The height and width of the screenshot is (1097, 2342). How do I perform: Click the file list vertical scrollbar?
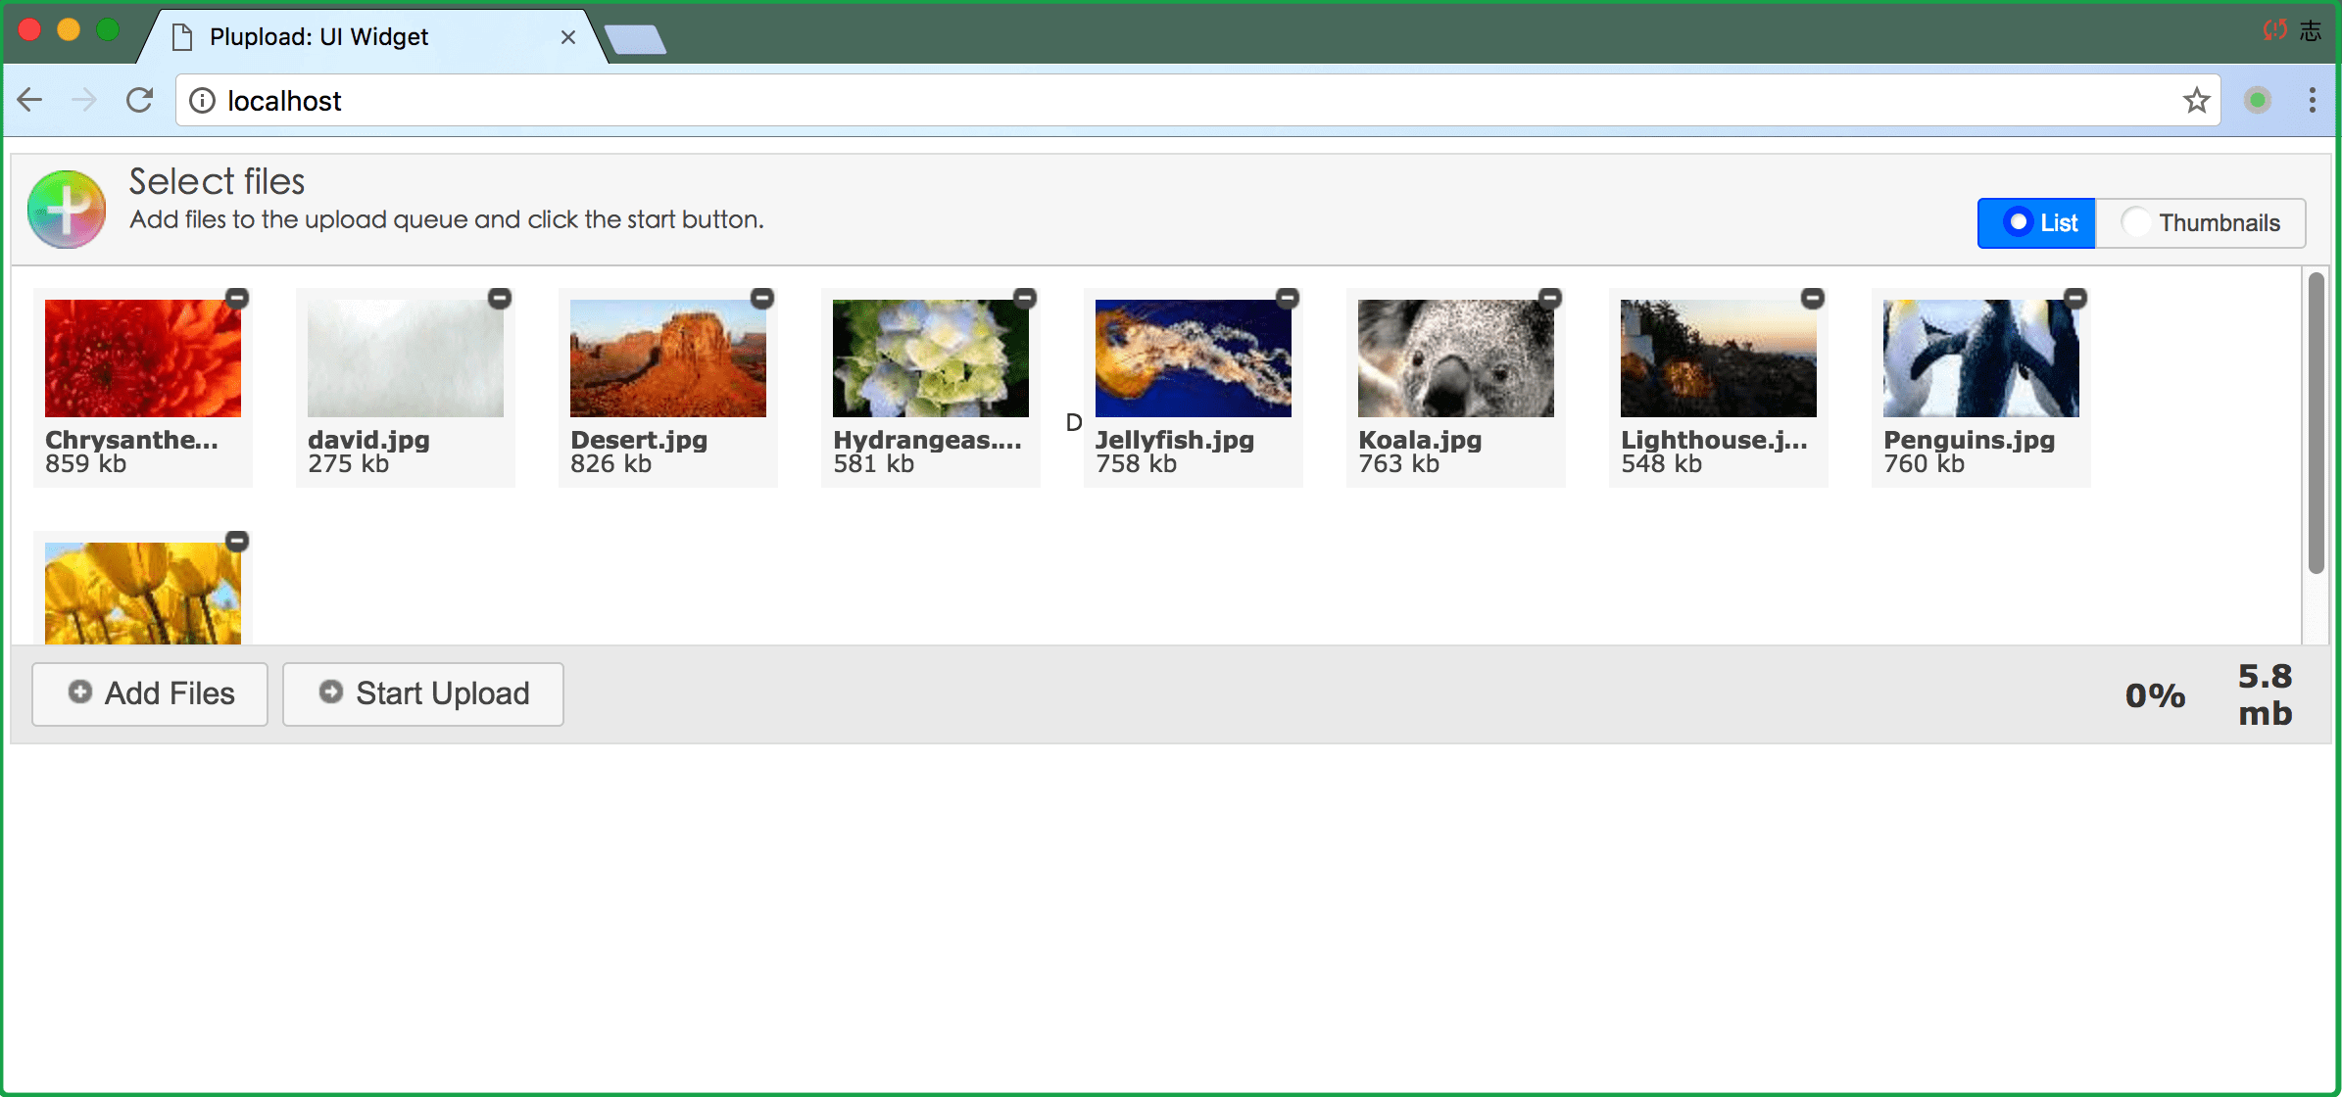point(2316,421)
